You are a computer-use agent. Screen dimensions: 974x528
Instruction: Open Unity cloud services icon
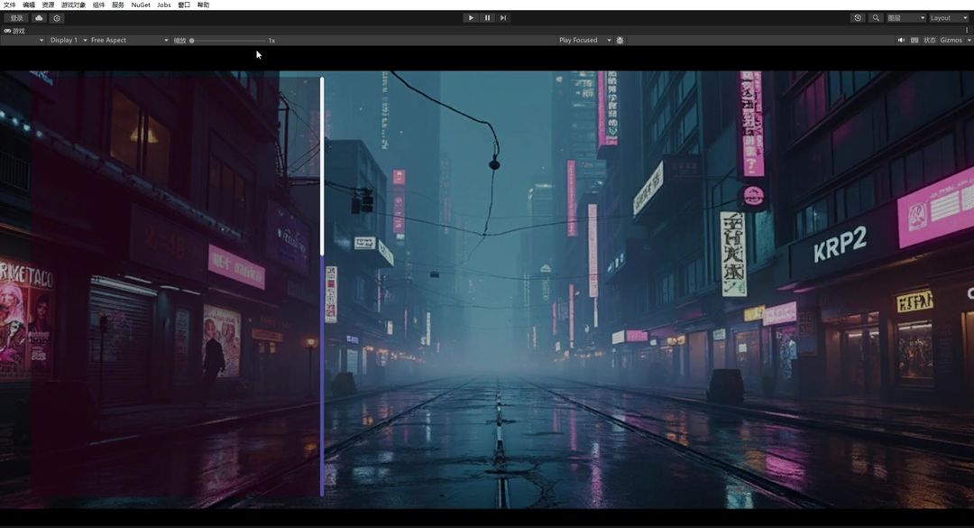[x=39, y=18]
